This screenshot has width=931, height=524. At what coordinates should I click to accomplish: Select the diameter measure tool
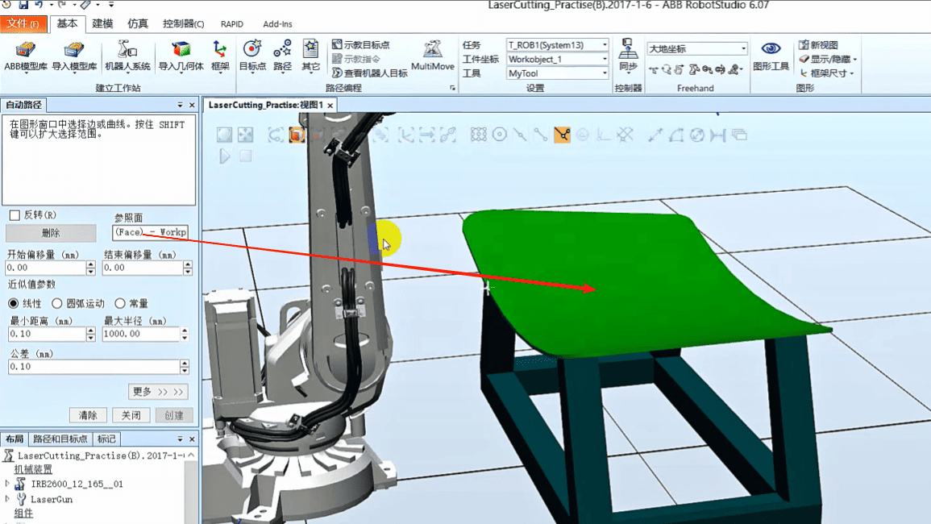[x=697, y=135]
